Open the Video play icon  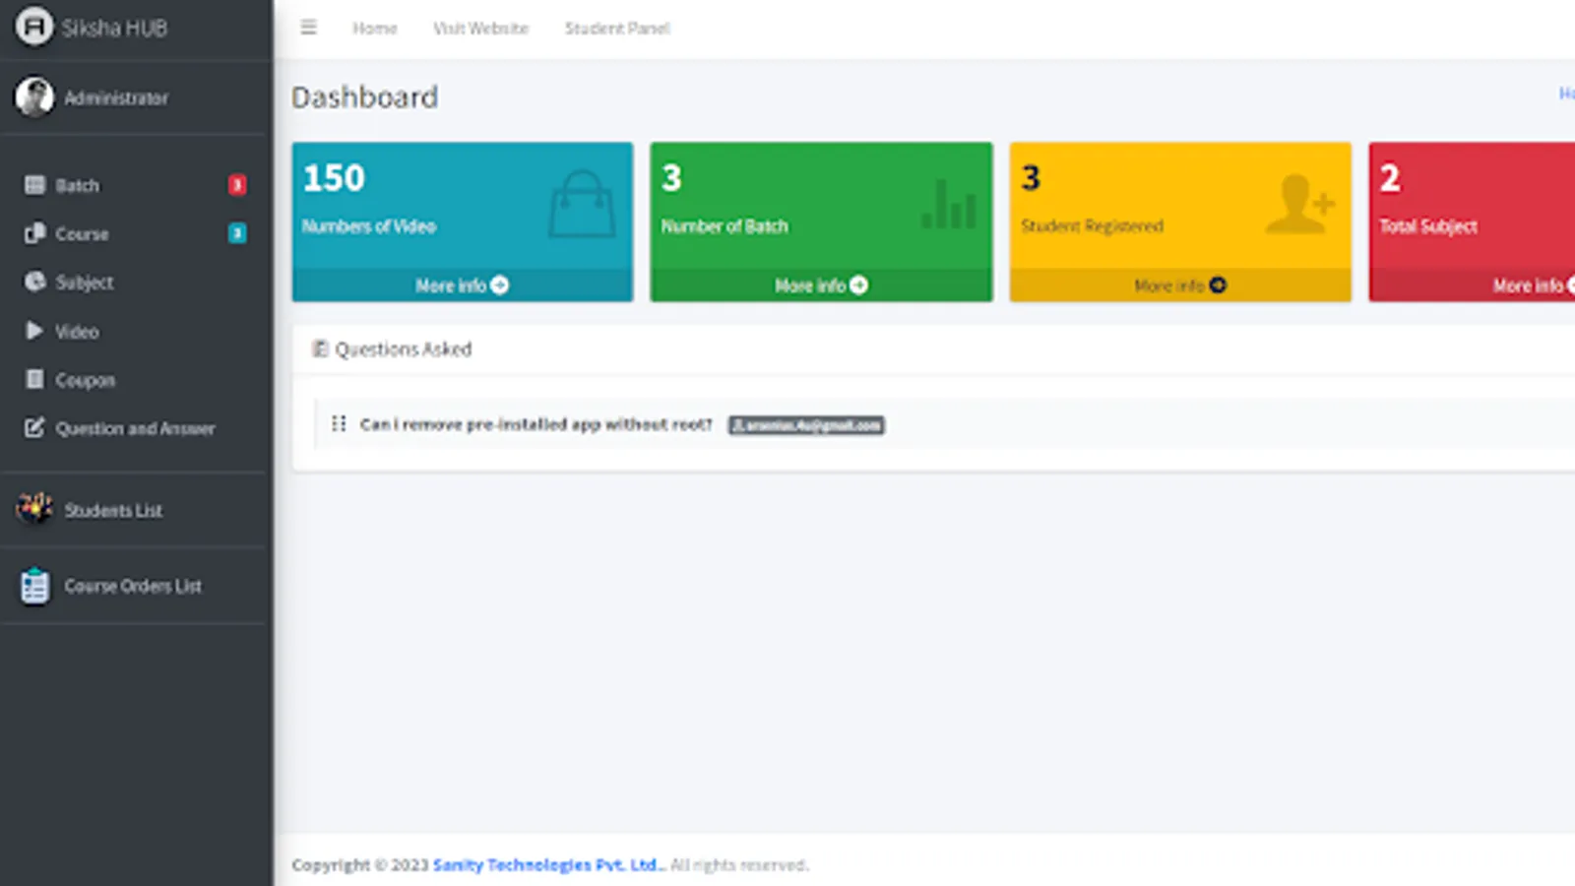tap(34, 331)
